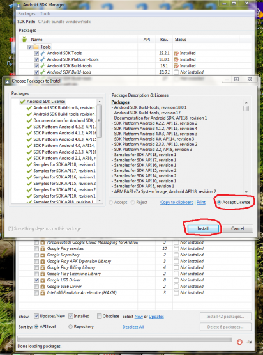Viewport: 263px width, 355px height.
Task: Click the packages list scroll-down arrow
Action: [100, 201]
